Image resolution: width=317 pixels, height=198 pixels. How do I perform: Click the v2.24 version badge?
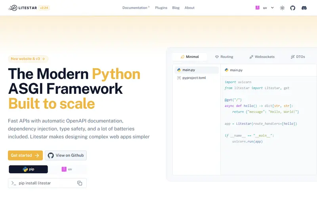pyautogui.click(x=44, y=8)
